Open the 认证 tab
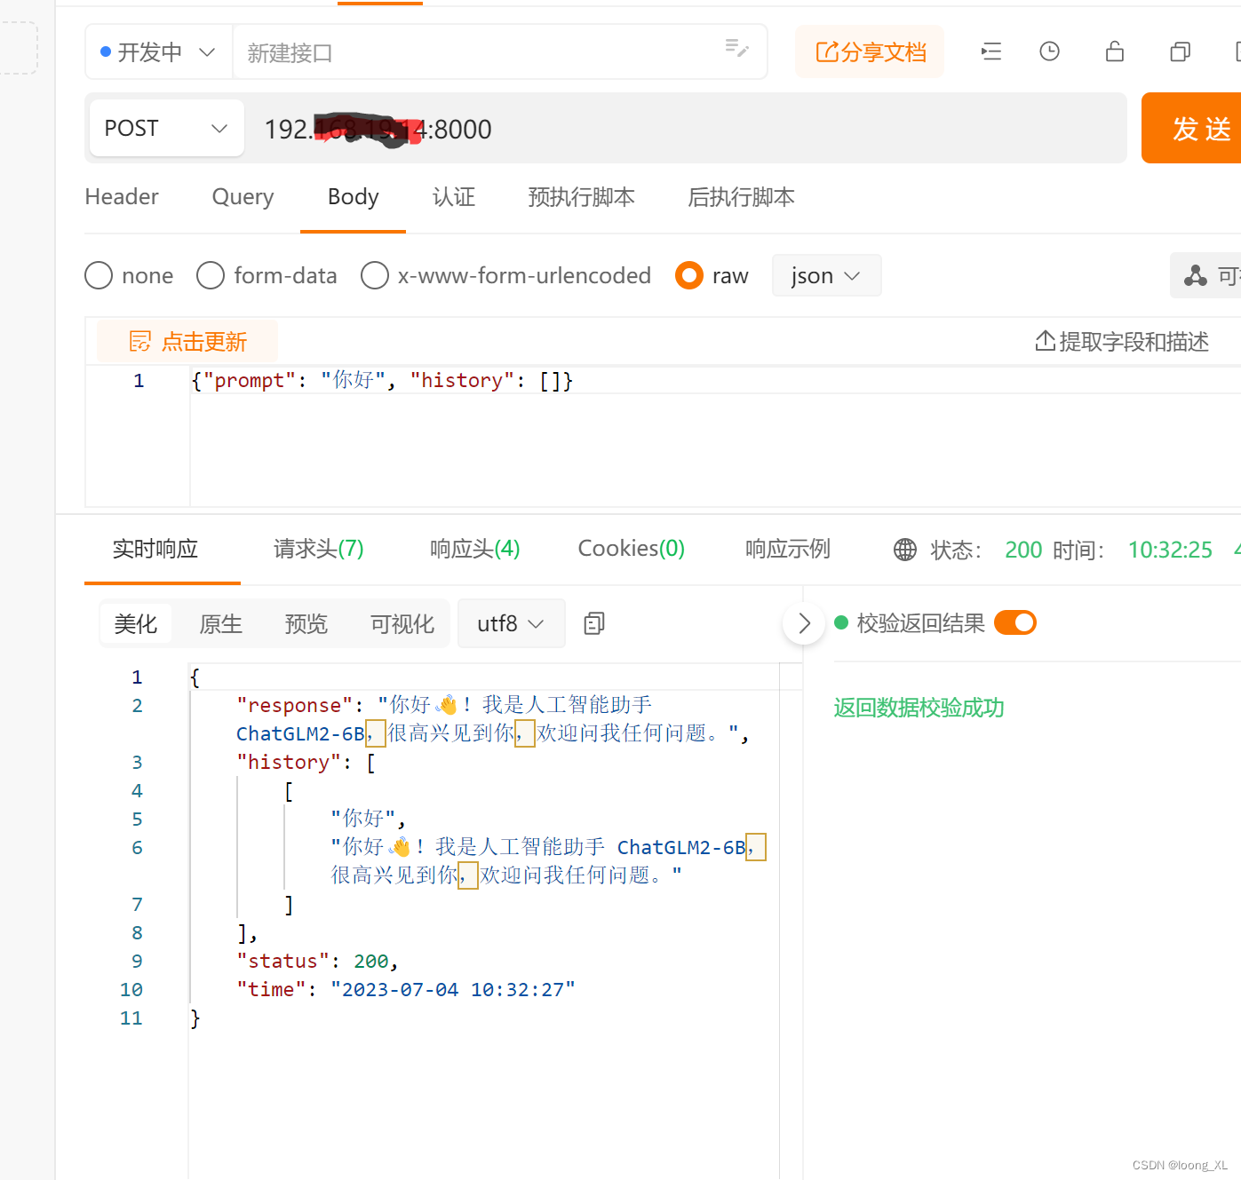This screenshot has height=1180, width=1241. click(454, 196)
